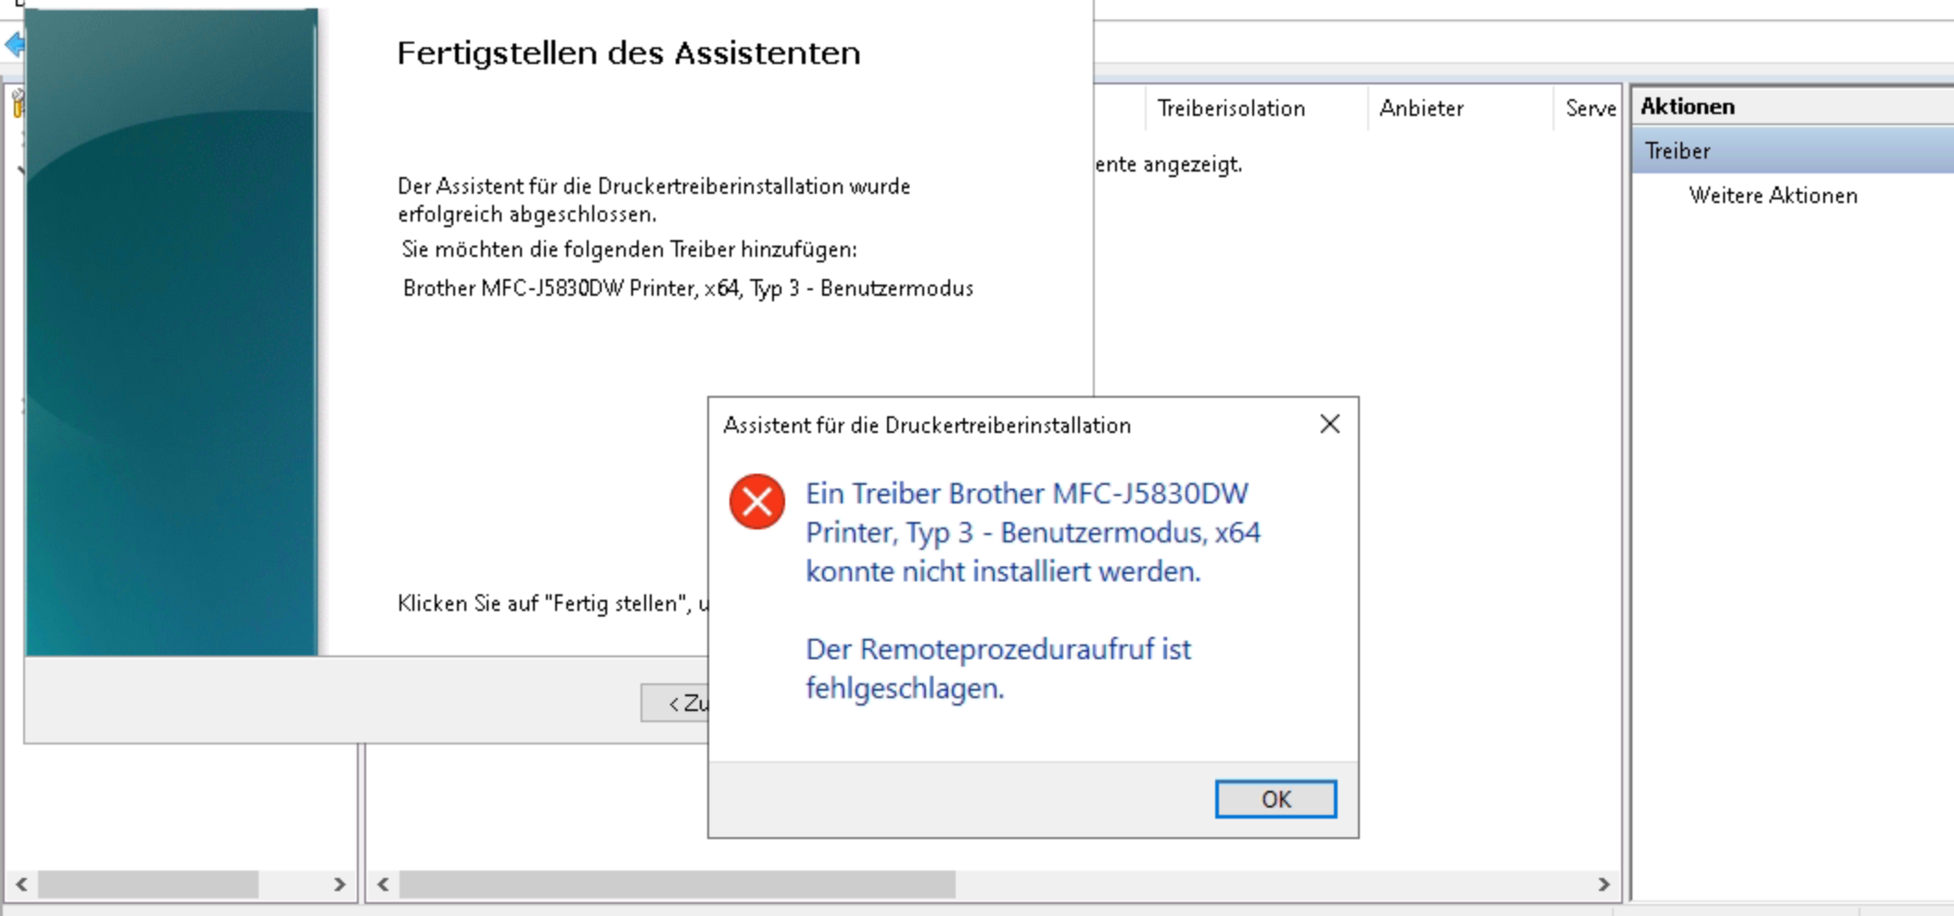Image resolution: width=1954 pixels, height=916 pixels.
Task: Click the blue back arrow in the toolbar
Action: pyautogui.click(x=13, y=45)
